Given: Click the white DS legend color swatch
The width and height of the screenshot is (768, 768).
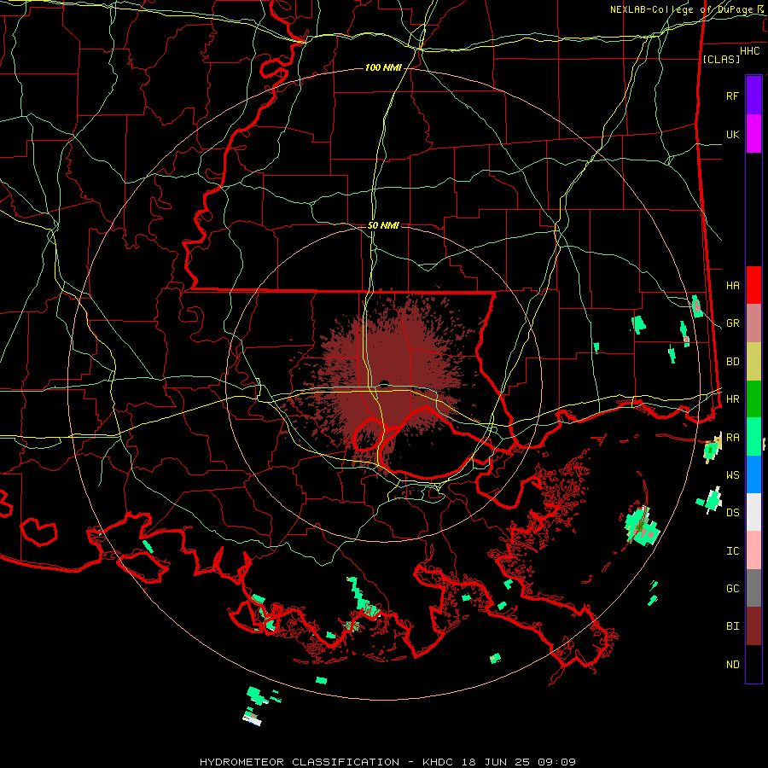Looking at the screenshot, I should tap(753, 512).
